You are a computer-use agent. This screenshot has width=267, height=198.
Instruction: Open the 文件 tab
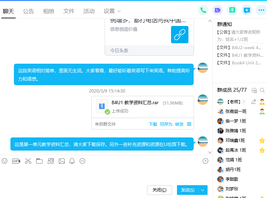(68, 11)
